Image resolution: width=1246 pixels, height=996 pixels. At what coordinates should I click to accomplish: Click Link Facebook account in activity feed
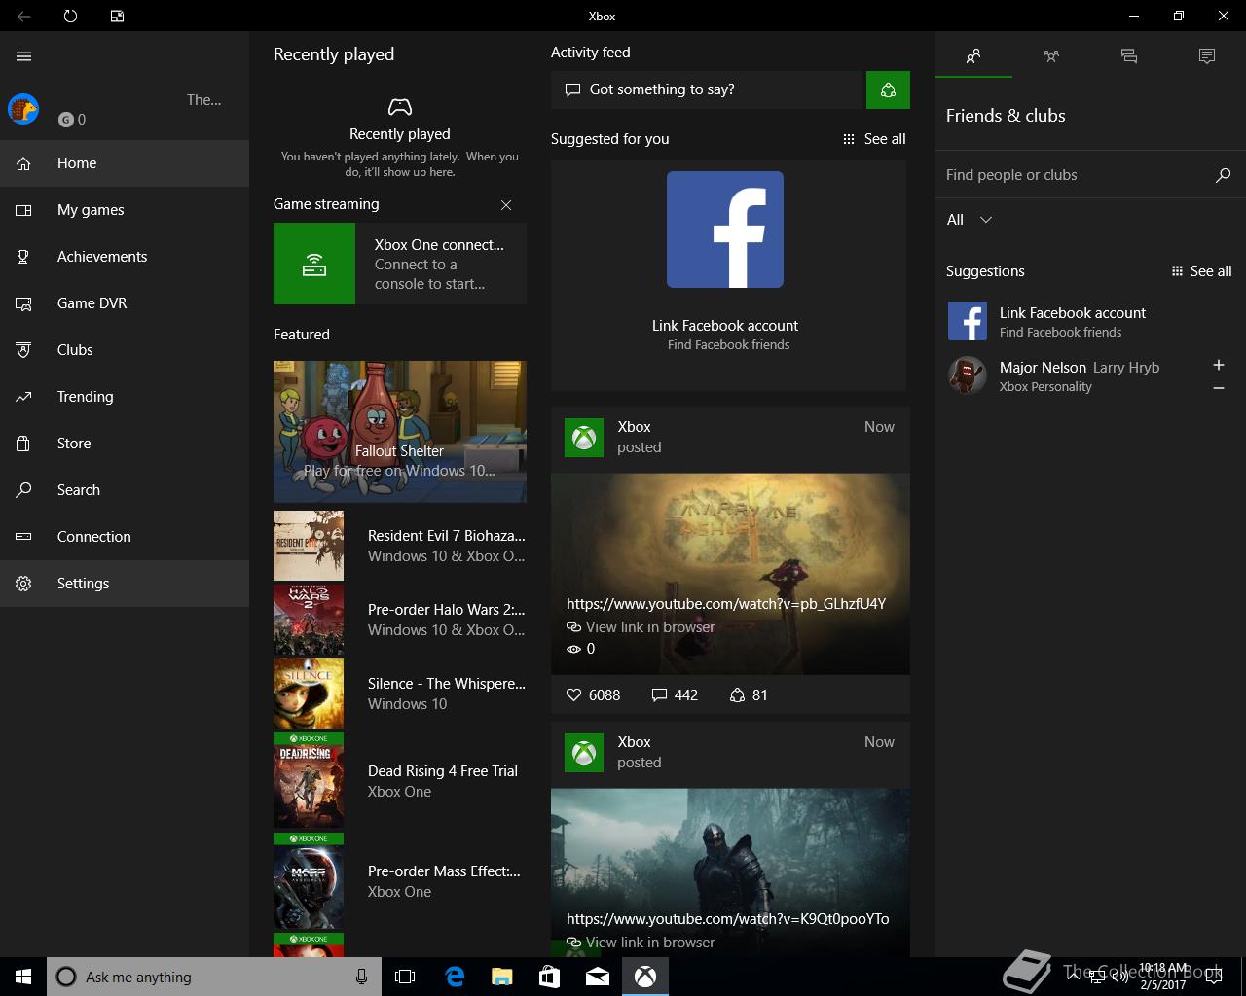(725, 326)
